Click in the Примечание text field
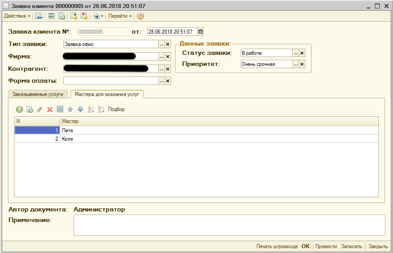This screenshot has width=393, height=253. pyautogui.click(x=229, y=225)
